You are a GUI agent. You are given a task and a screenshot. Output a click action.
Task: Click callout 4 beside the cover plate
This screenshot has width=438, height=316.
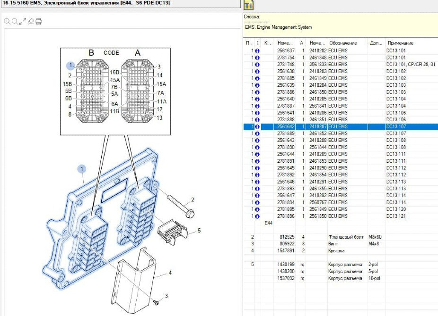[x=170, y=272]
